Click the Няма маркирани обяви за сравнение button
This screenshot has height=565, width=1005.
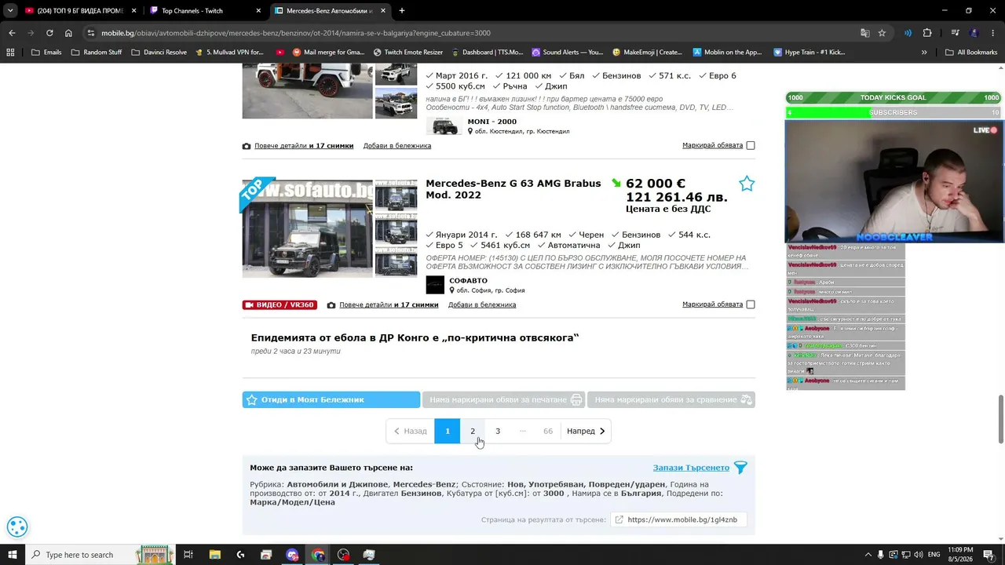(x=671, y=399)
